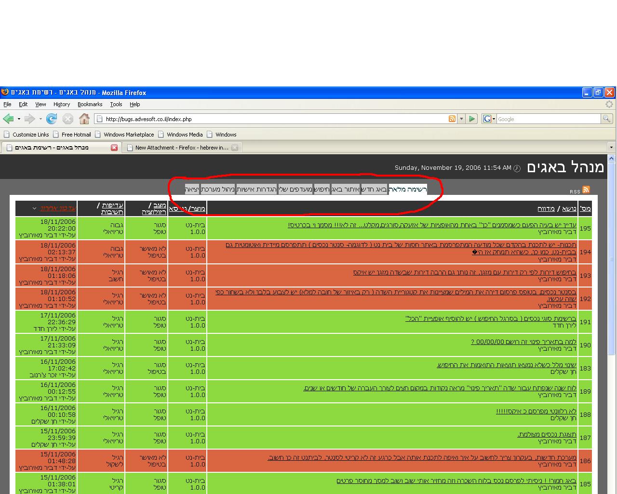This screenshot has width=617, height=494.
Task: Click the page's vertical scrollbar up arrow
Action: pyautogui.click(x=612, y=158)
